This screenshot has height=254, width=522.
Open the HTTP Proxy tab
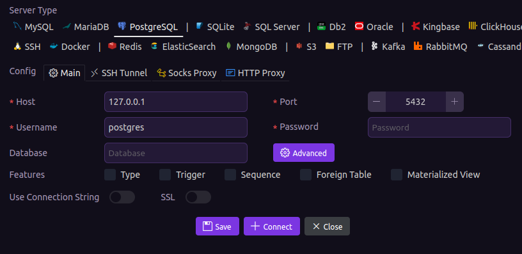tap(255, 73)
